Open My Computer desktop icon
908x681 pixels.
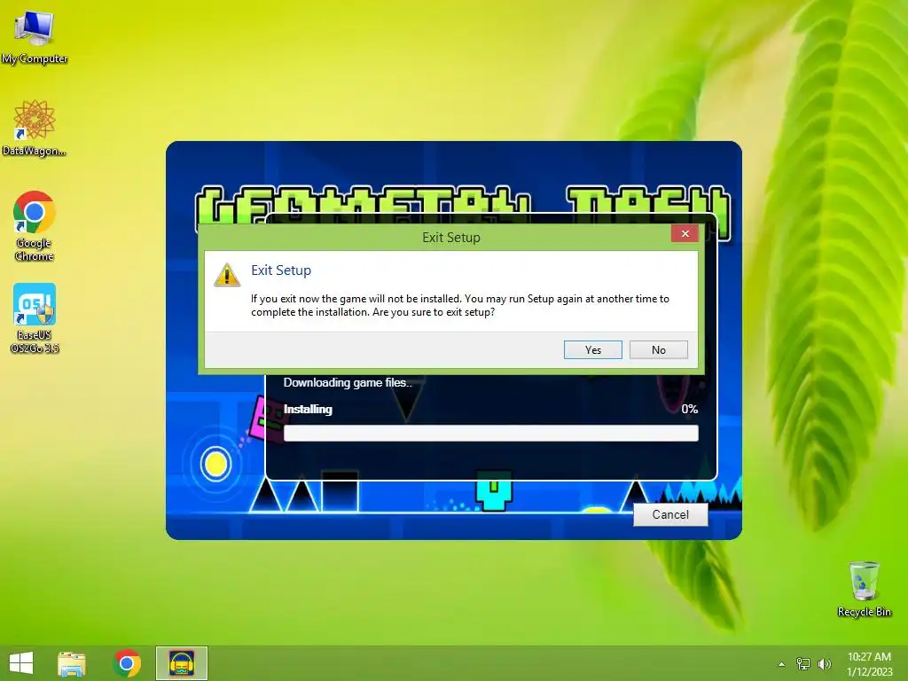pos(35,37)
